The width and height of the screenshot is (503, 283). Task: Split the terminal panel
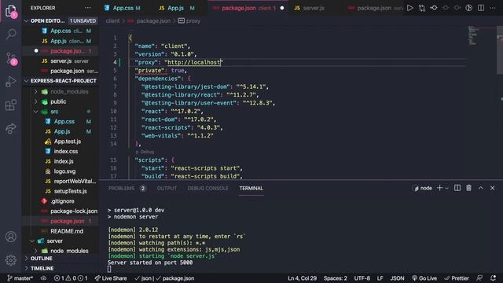pos(457,188)
